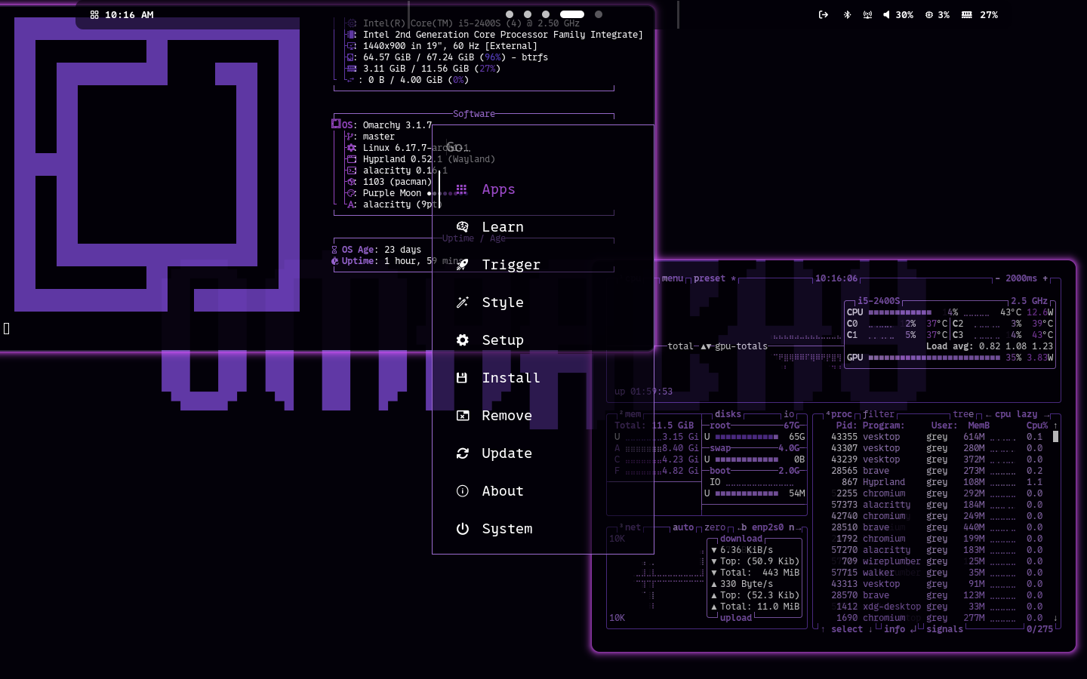Open the btop menu option
The height and width of the screenshot is (679, 1087).
pyautogui.click(x=672, y=278)
